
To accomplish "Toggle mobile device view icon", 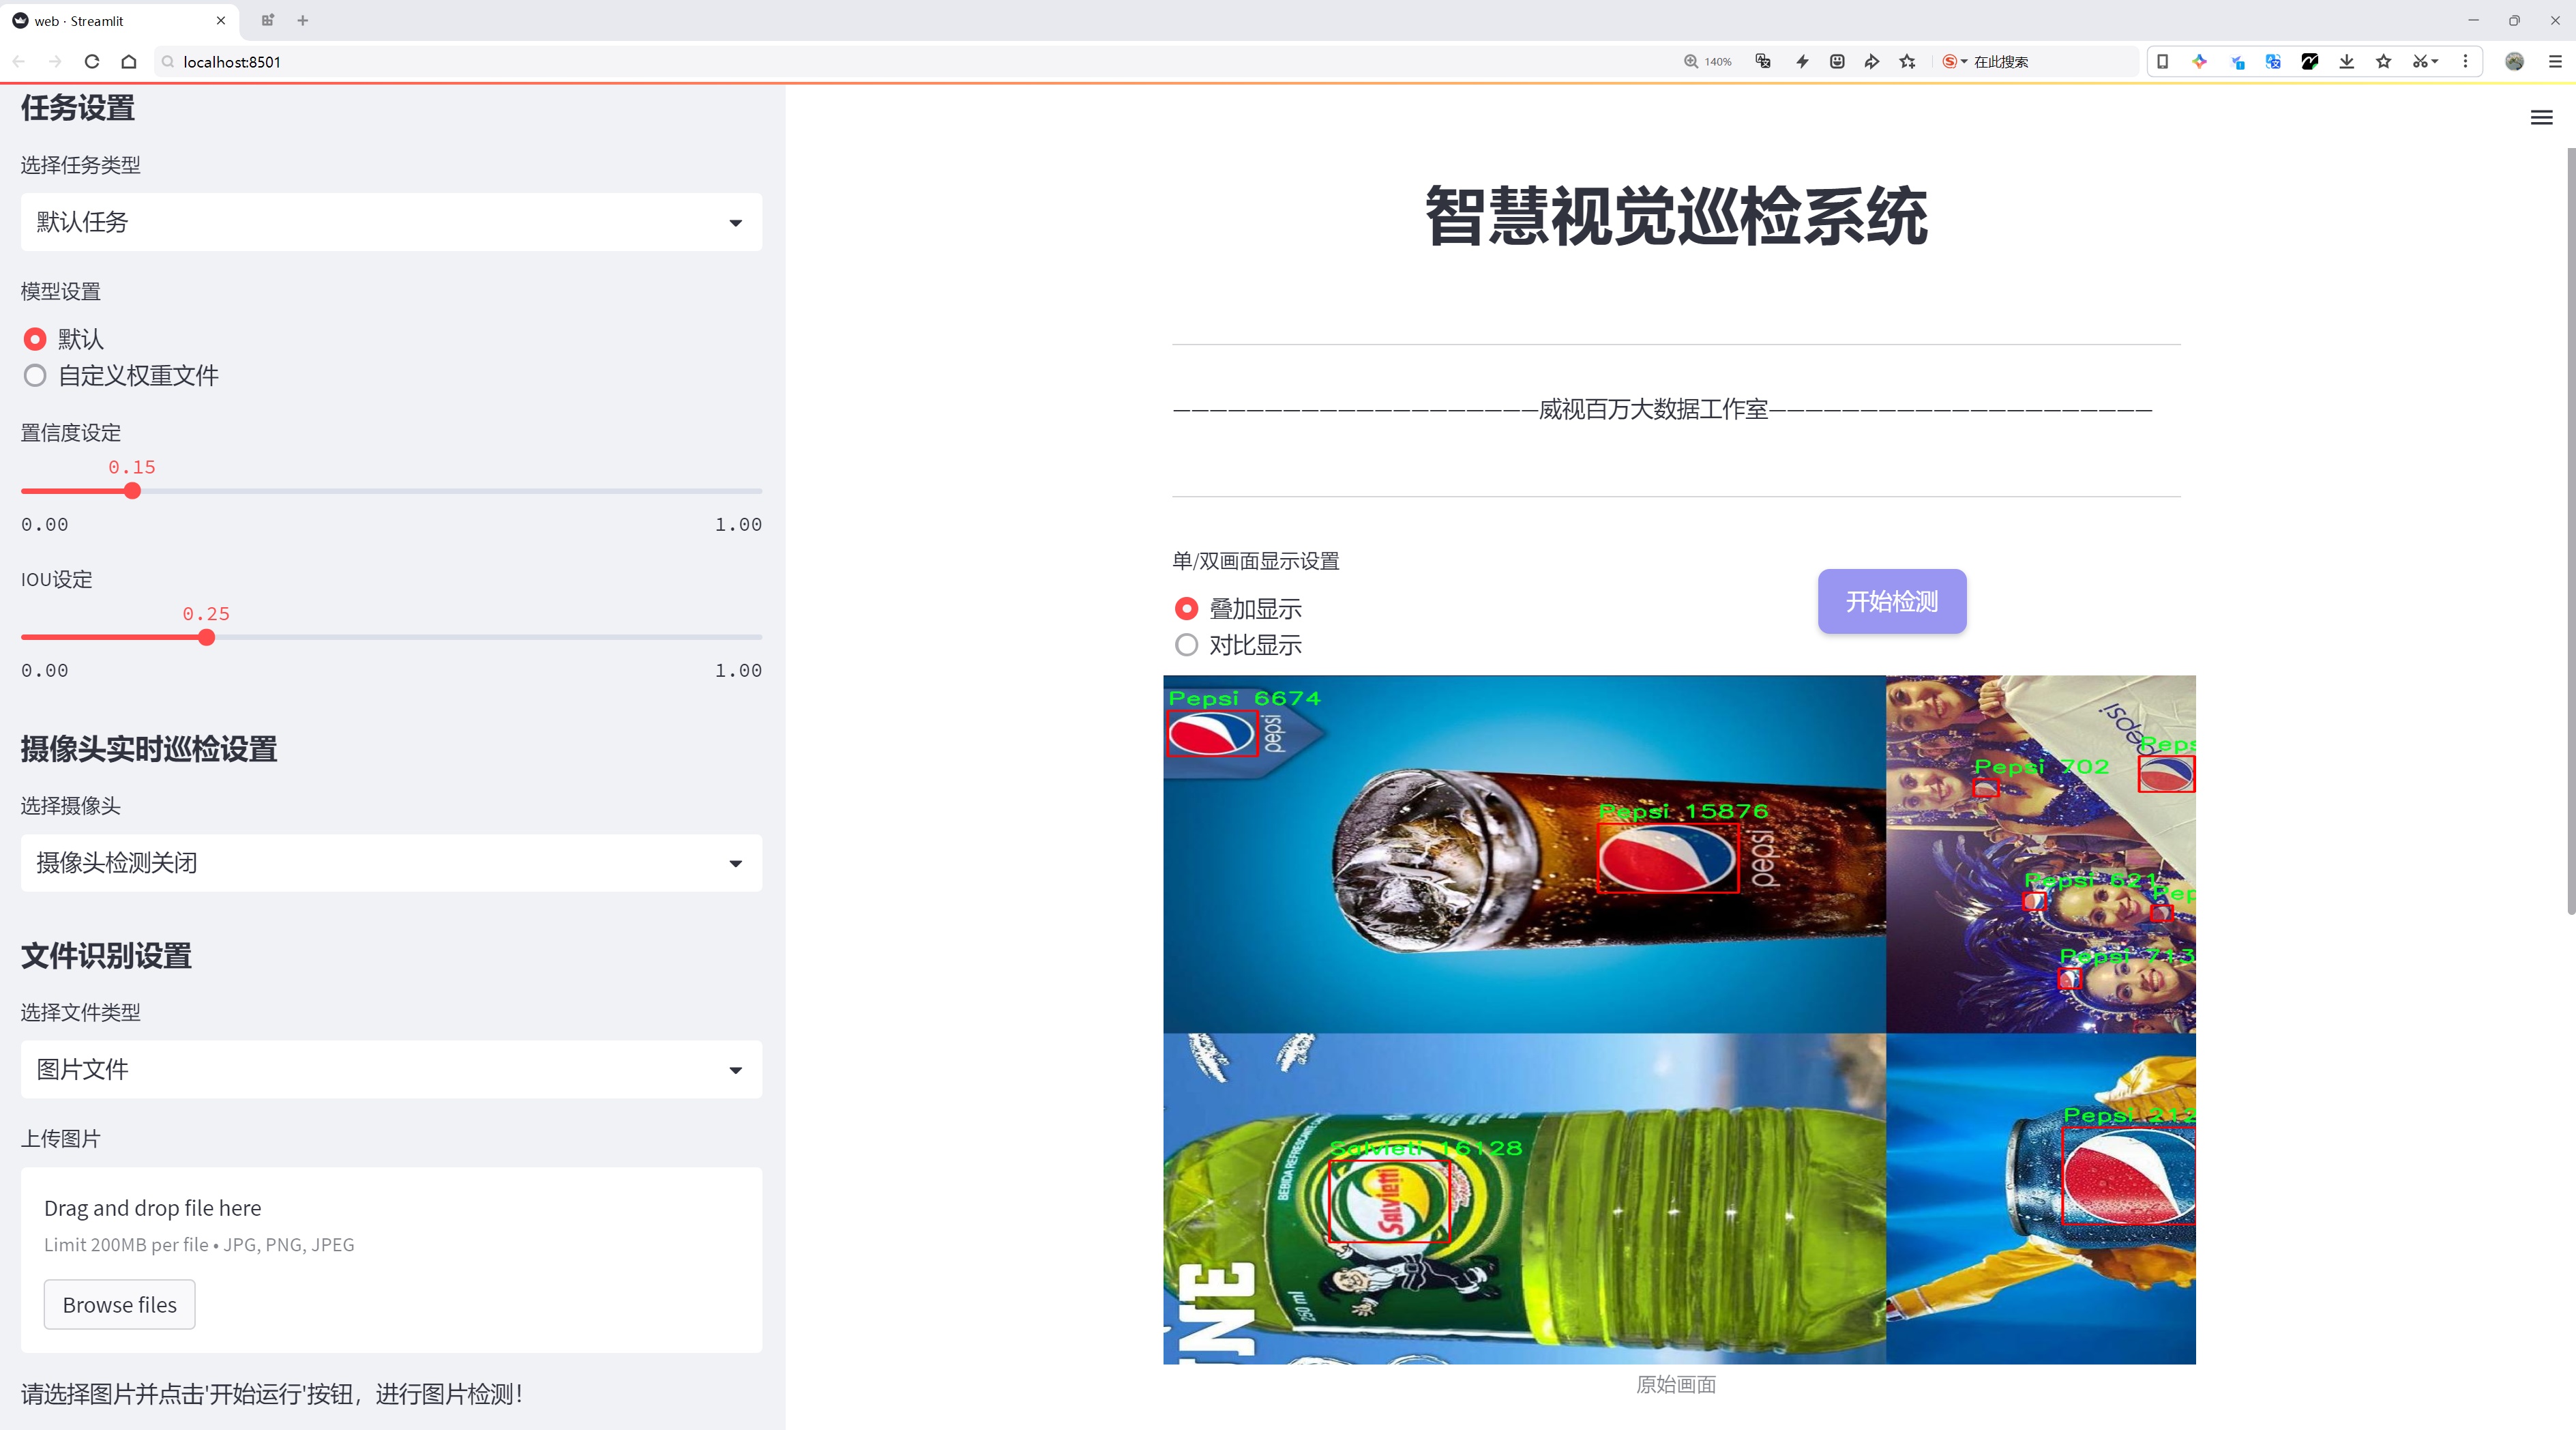I will pyautogui.click(x=2162, y=62).
